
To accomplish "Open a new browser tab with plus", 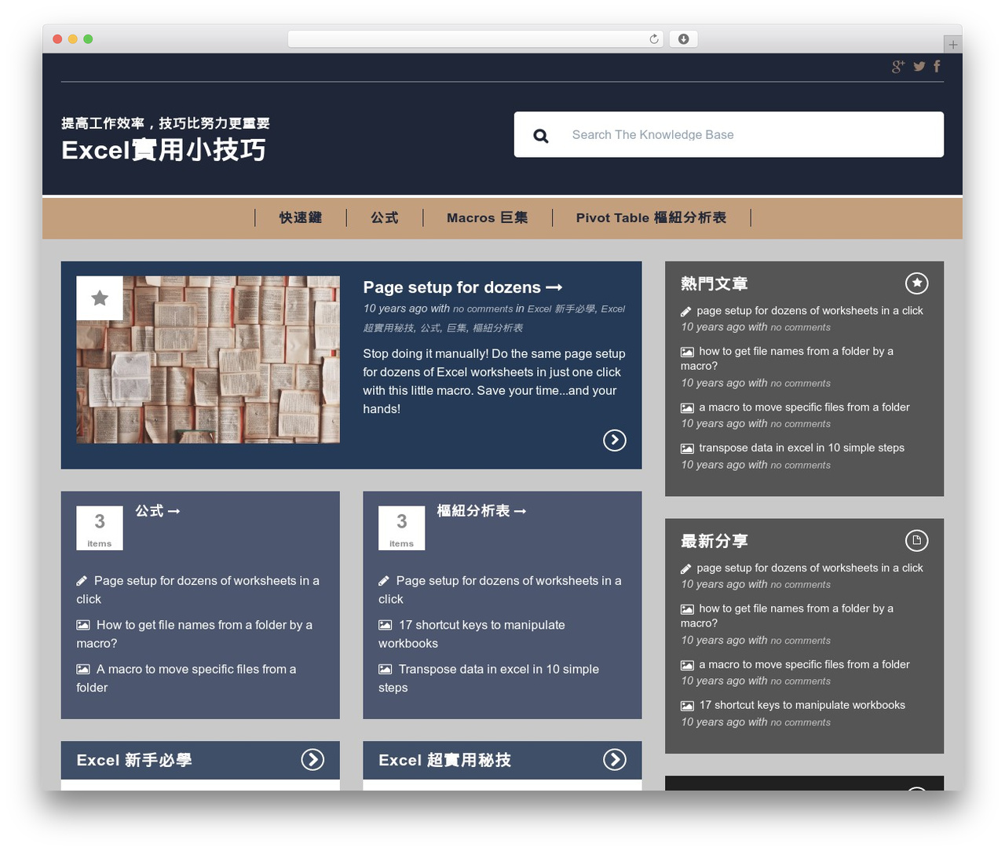I will [952, 45].
